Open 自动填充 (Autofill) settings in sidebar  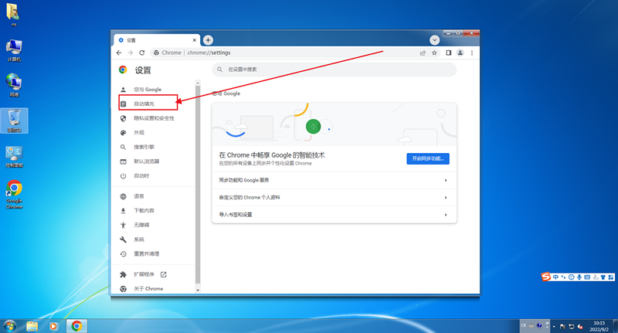coord(144,104)
